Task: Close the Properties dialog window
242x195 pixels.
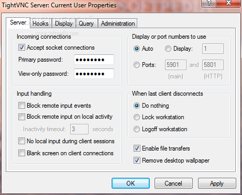Action: pos(228,3)
